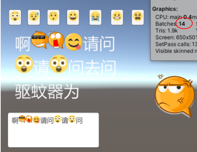Click the tongue-out yummy emoji in large text

click(74, 42)
